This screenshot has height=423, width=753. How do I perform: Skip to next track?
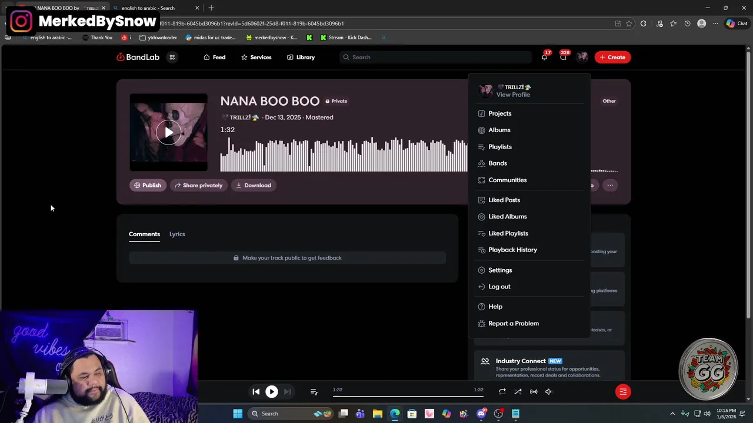coord(287,391)
